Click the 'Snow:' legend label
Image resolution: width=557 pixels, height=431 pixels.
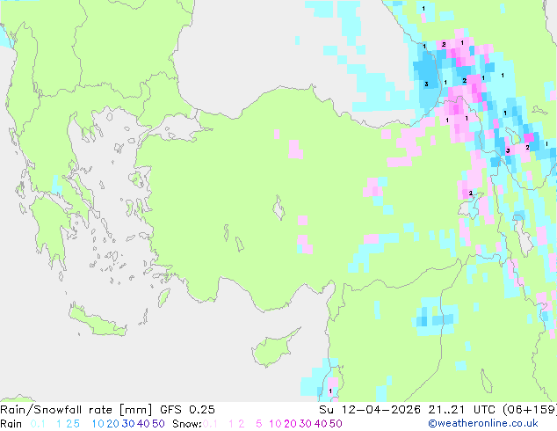[x=187, y=424]
